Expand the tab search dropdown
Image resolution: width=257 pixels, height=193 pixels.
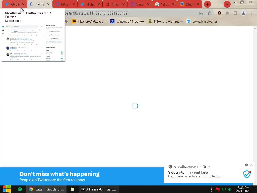point(227,5)
